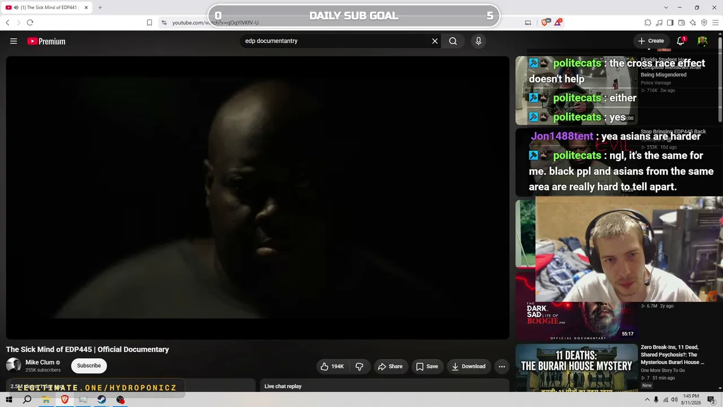Show hidden system tray icons
The height and width of the screenshot is (407, 723).
click(x=647, y=400)
